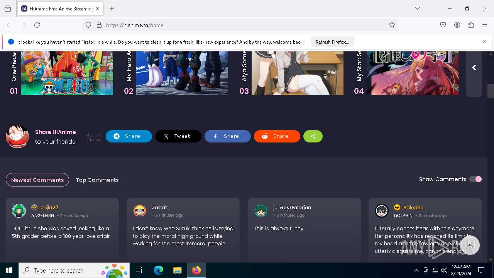
Task: Open the Extensions puzzle icon
Action: 471,25
